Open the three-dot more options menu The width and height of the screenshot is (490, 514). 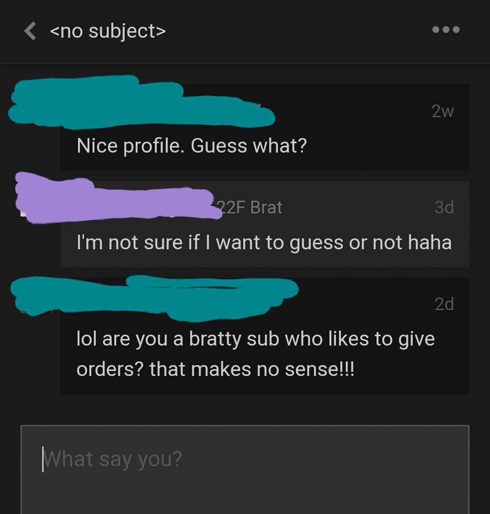[x=446, y=30]
